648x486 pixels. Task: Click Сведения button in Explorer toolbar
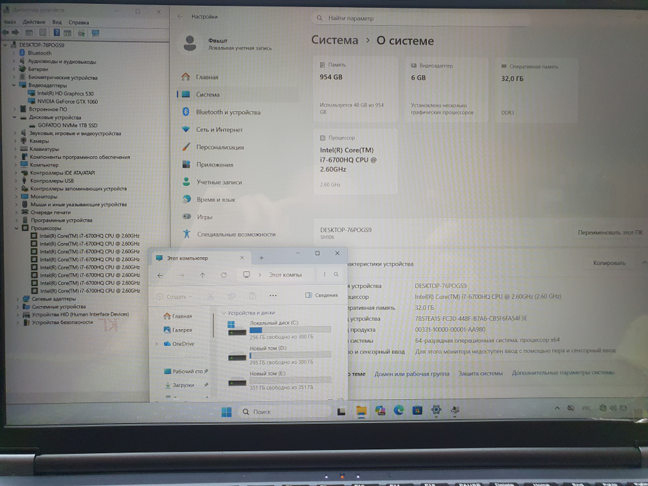point(321,295)
